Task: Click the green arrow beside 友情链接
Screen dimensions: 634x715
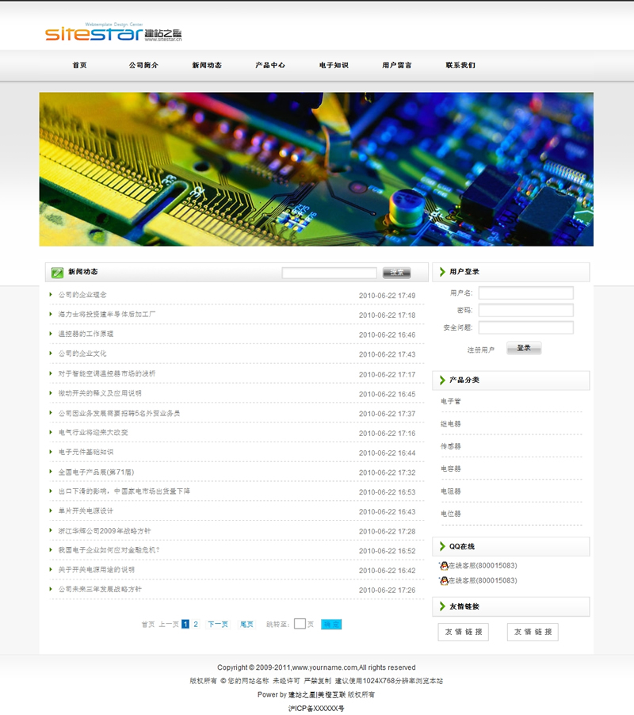Action: click(441, 606)
